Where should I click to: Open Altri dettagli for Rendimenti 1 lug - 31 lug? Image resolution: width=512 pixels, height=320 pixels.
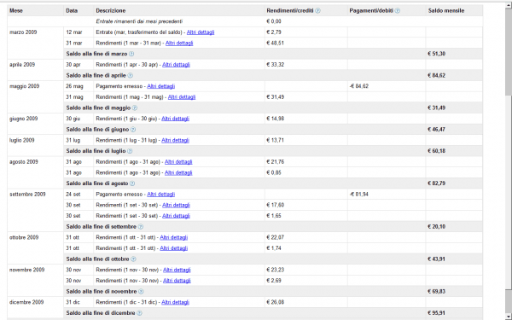[175, 140]
